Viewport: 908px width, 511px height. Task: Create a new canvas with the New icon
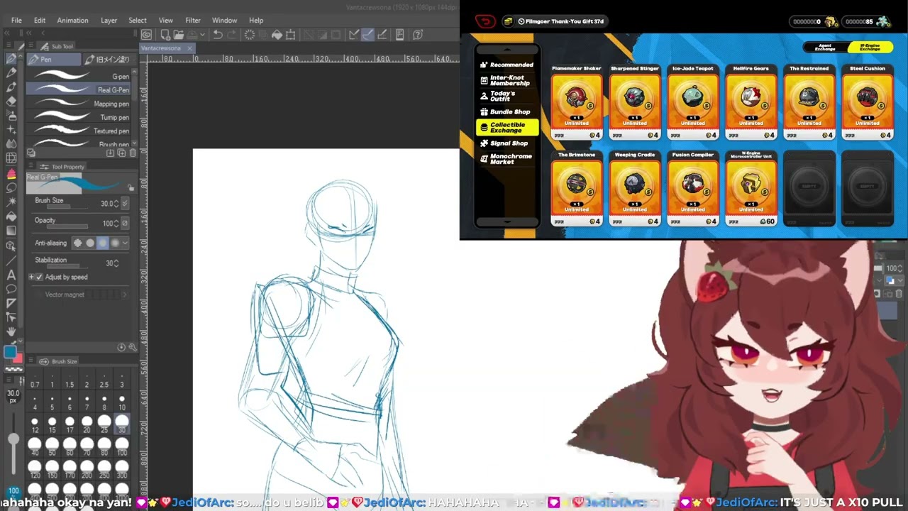pyautogui.click(x=165, y=35)
